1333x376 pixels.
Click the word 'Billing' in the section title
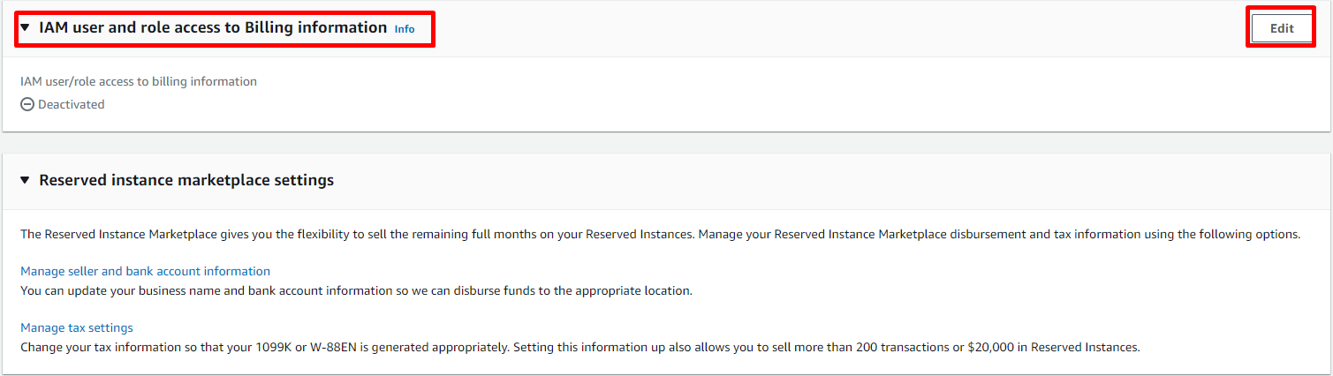pos(269,28)
